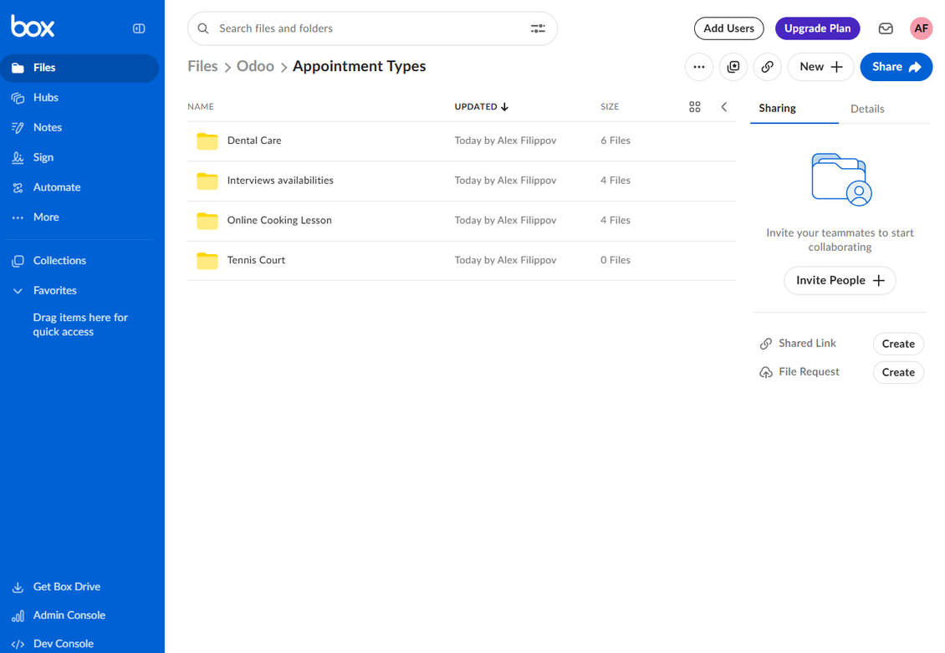Screen dimensions: 945x653
Task: Expand the More sidebar menu
Action: pos(46,217)
